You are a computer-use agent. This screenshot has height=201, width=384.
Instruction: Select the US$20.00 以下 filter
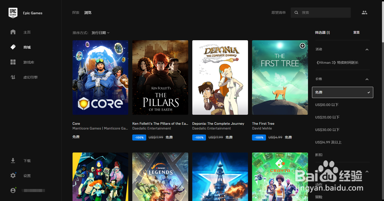pyautogui.click(x=327, y=117)
